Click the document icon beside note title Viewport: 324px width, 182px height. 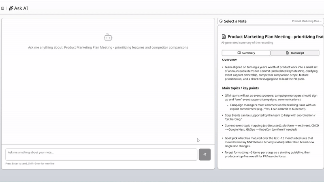[x=224, y=37]
